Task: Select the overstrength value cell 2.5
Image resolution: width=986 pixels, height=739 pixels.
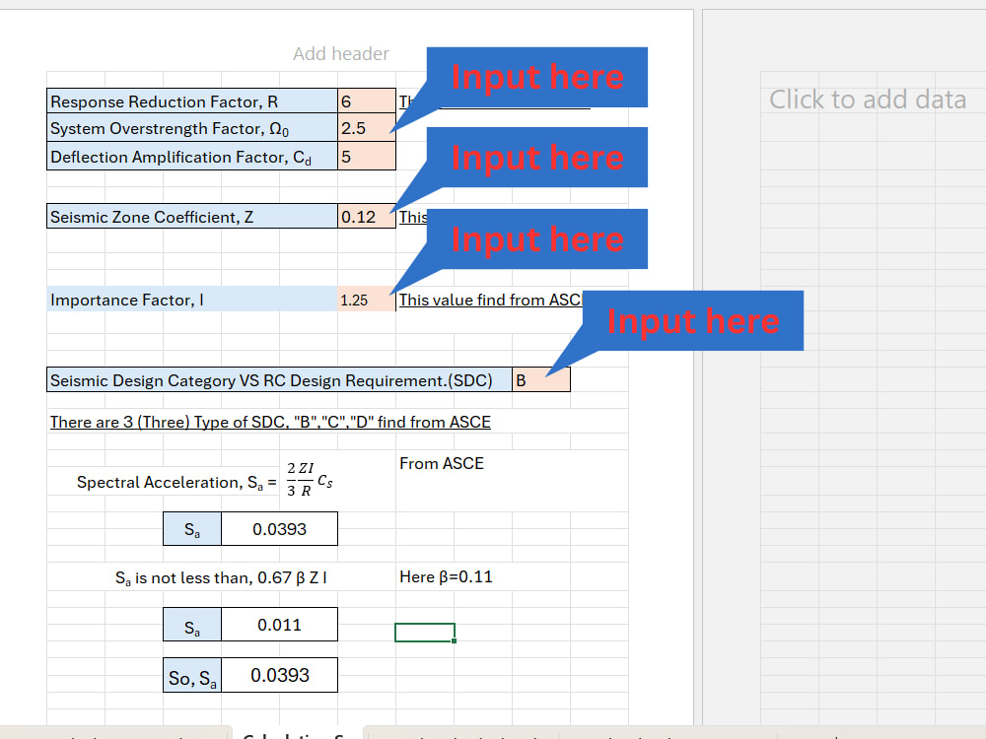Action: point(367,128)
